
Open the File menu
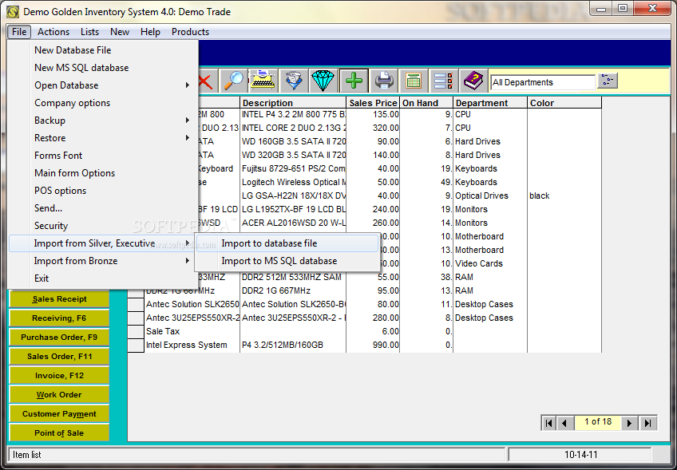[x=19, y=32]
